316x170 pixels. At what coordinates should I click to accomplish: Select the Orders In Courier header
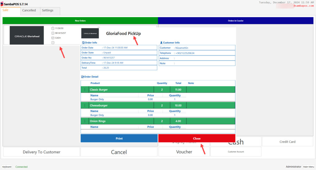(x=235, y=21)
